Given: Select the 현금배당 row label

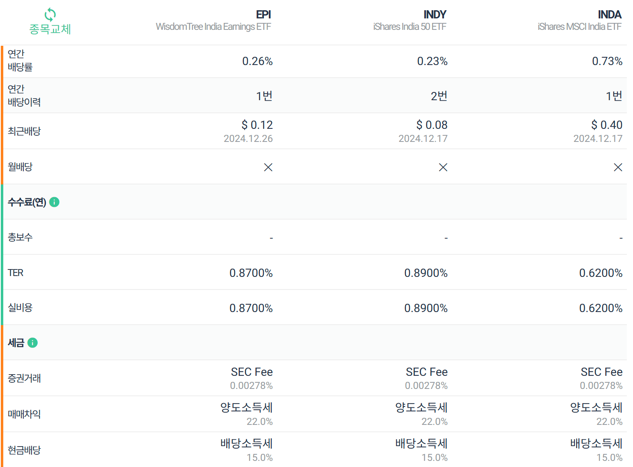Looking at the screenshot, I should click(24, 450).
